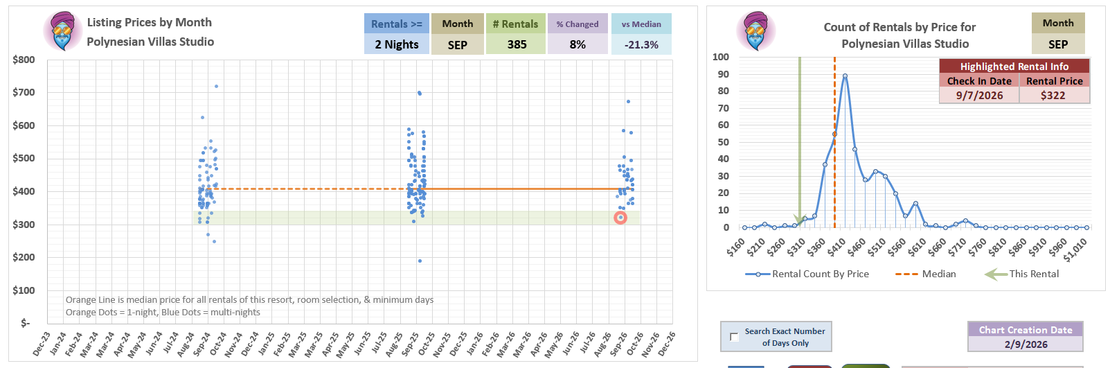Select the Rentals >= header cell
This screenshot has width=1110, height=368.
397,24
